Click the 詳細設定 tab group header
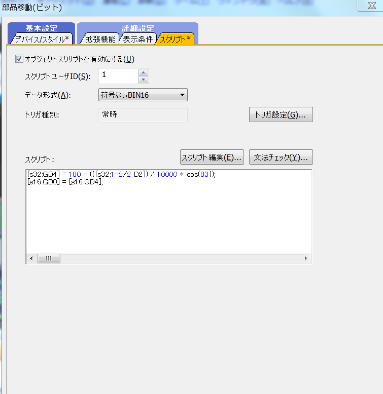 coord(137,28)
